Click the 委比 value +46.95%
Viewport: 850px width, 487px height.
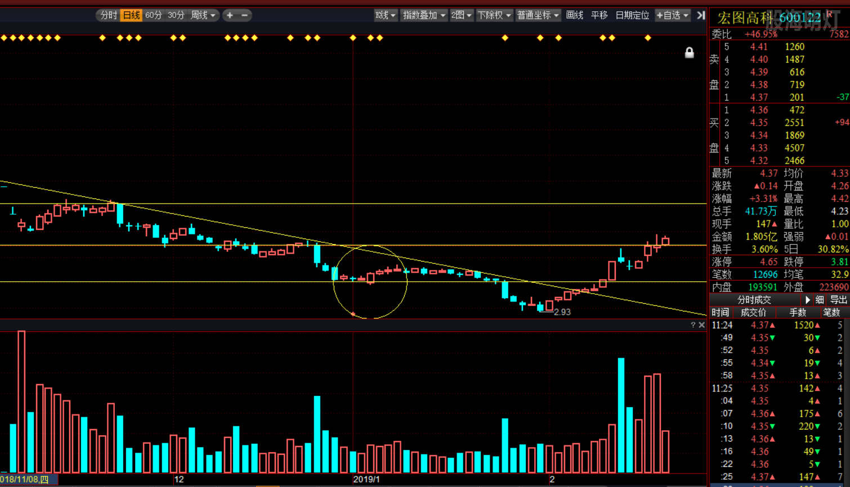760,34
